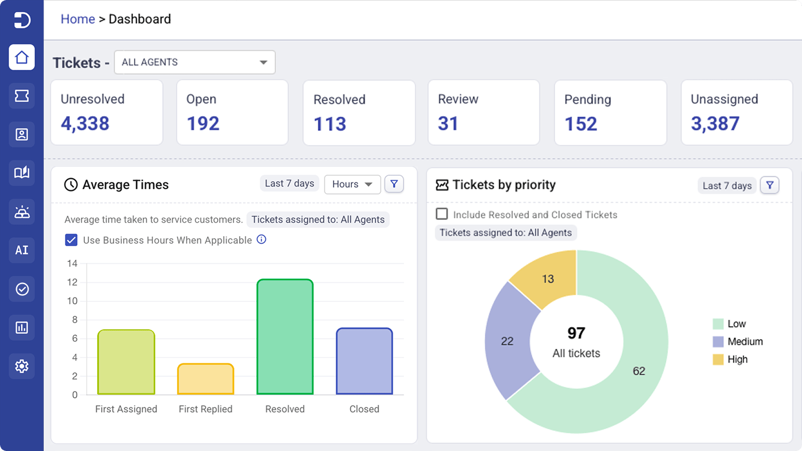
Task: Click the Low legend color swatch
Action: (718, 324)
